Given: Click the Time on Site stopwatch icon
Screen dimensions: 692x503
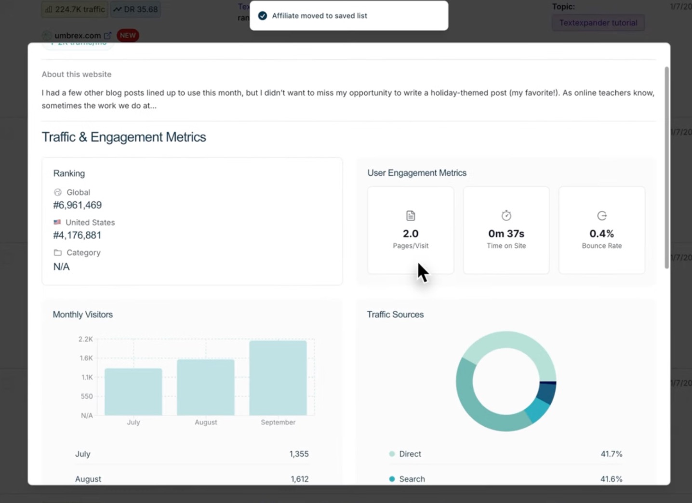Looking at the screenshot, I should 506,215.
